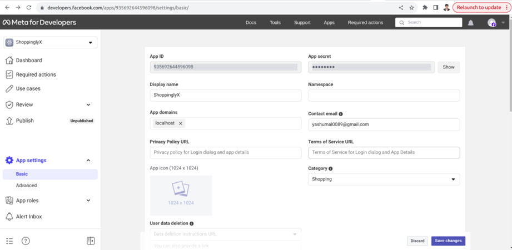Expand the Review section chevron
Screen dimensions: 512x250
tap(88, 105)
